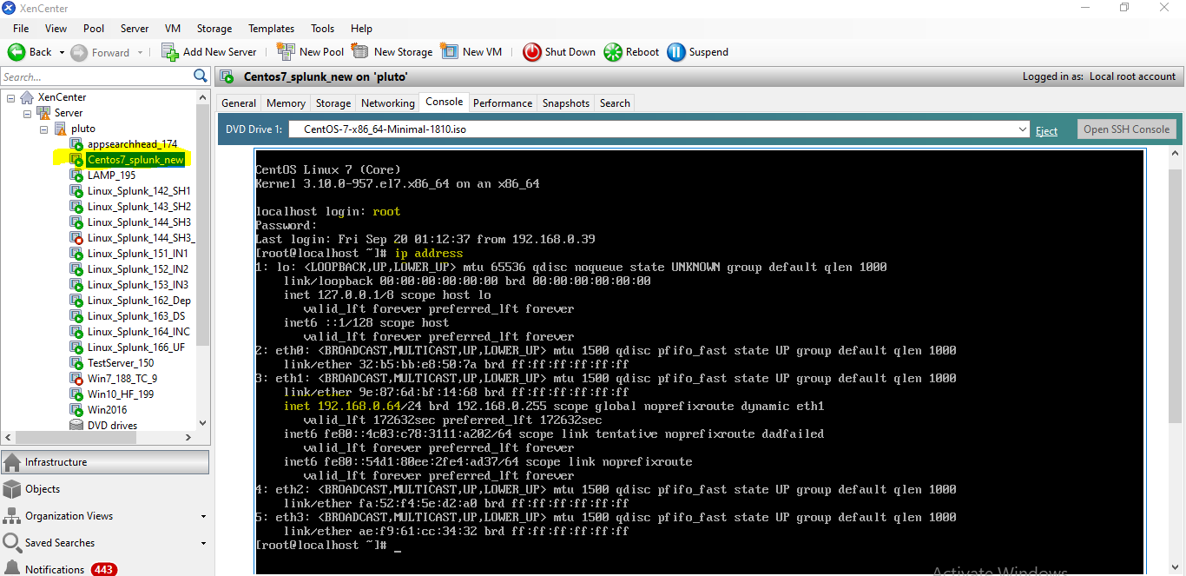
Task: Select Win10_HF_199 in the tree
Action: (121, 394)
